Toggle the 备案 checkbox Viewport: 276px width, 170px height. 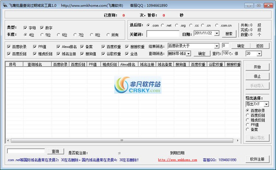point(82,47)
